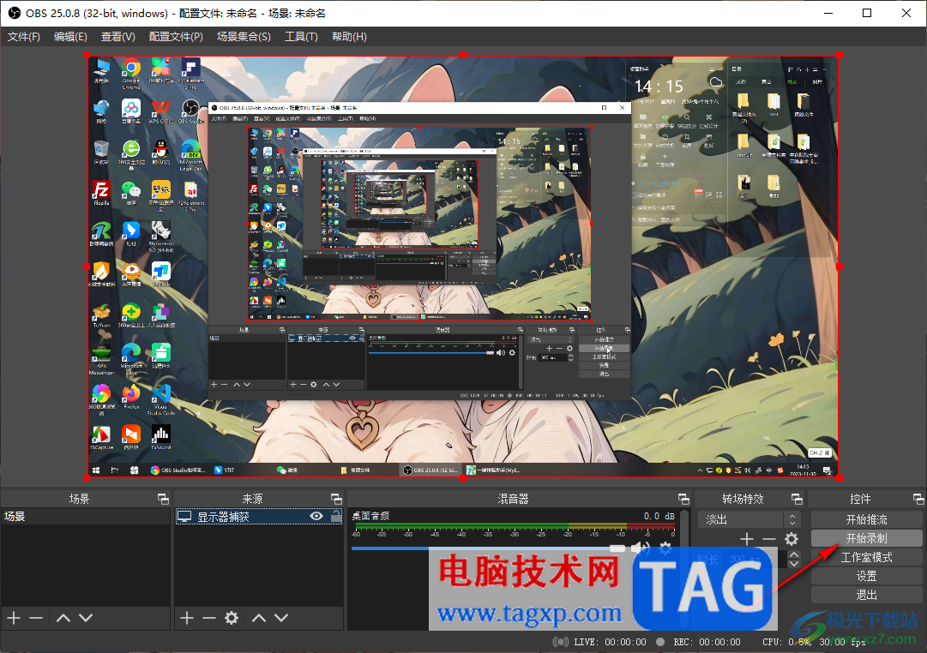Click the CPU usage status text
The height and width of the screenshot is (653, 927).
814,642
